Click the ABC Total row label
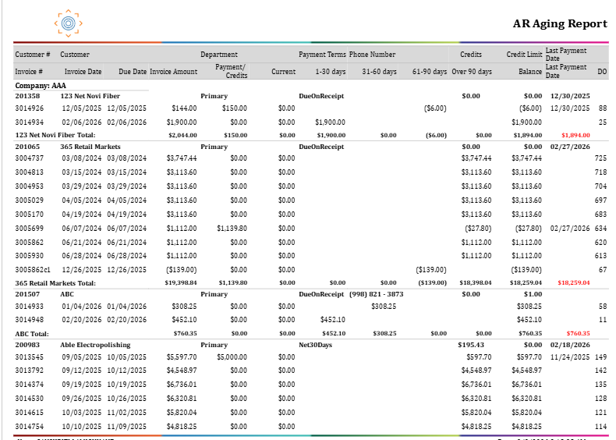Image resolution: width=616 pixels, height=440 pixels. [x=32, y=334]
